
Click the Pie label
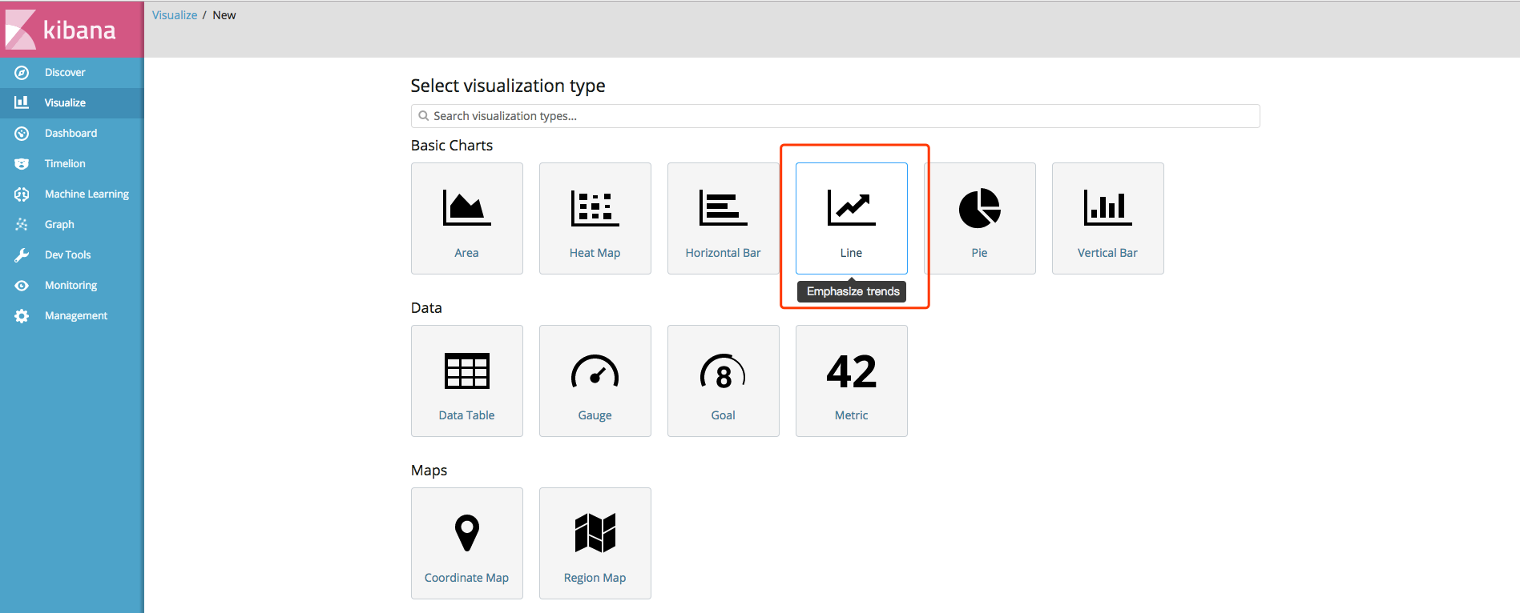point(979,253)
